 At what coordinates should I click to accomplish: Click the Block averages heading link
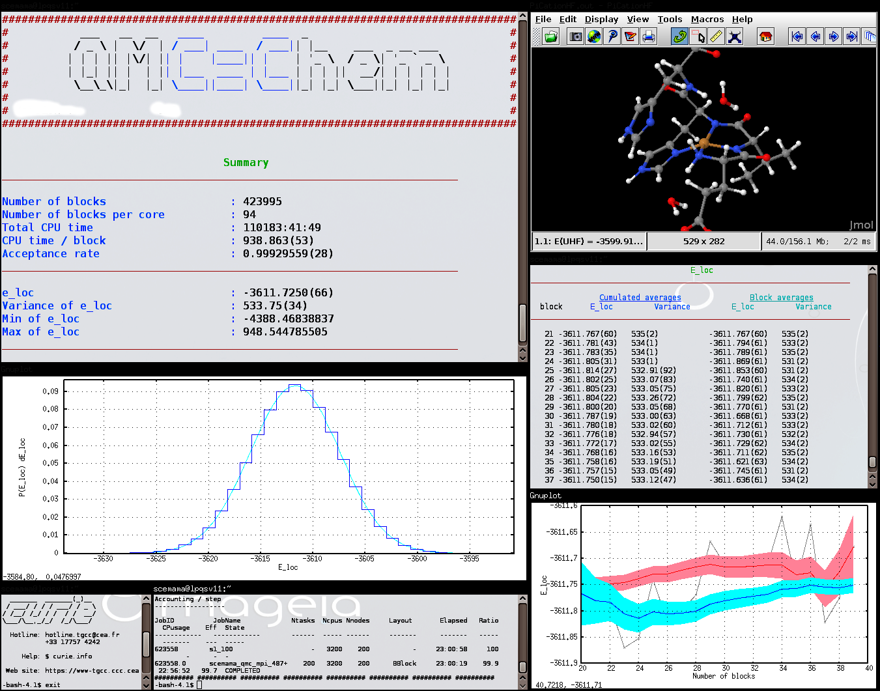[x=781, y=298]
